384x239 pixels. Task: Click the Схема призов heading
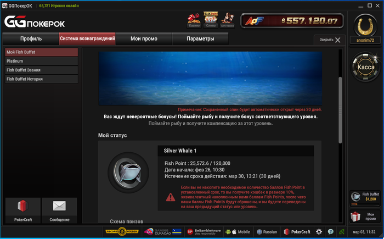tap(126, 221)
